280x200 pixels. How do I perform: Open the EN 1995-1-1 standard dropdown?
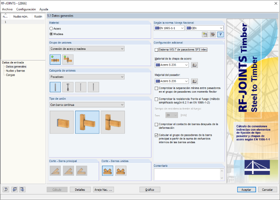tap(169, 28)
